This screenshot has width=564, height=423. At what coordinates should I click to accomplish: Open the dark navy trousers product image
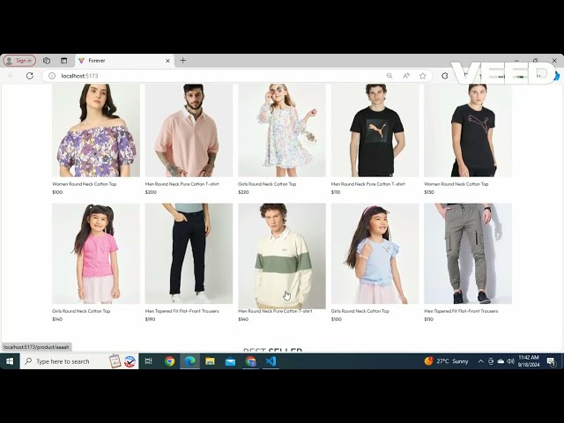click(x=189, y=254)
